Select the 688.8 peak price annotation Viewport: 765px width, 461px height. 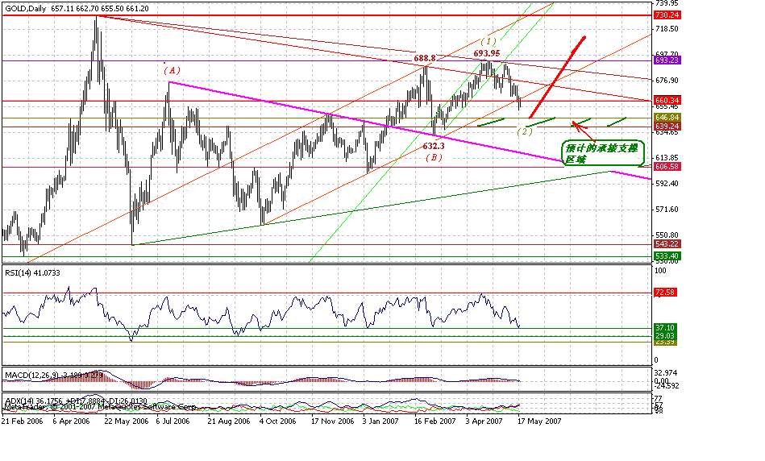tap(425, 58)
